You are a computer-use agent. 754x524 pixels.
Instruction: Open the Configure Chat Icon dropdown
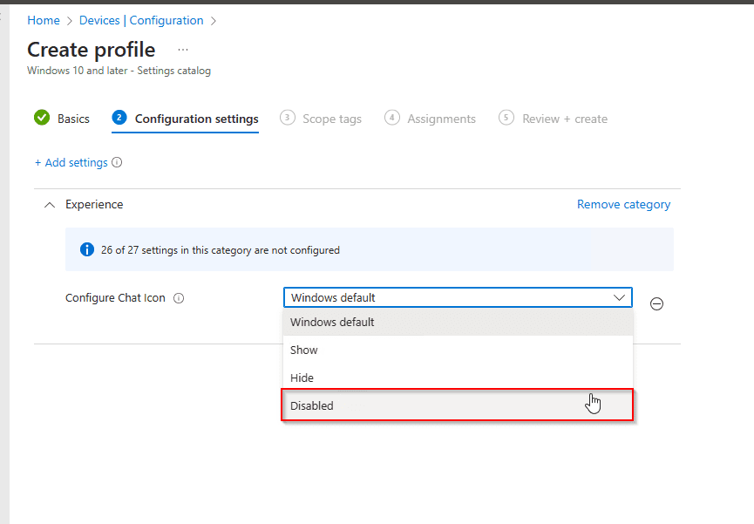[x=457, y=297]
